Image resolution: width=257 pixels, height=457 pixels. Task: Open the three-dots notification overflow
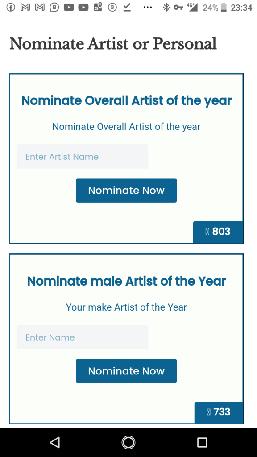coord(148,7)
